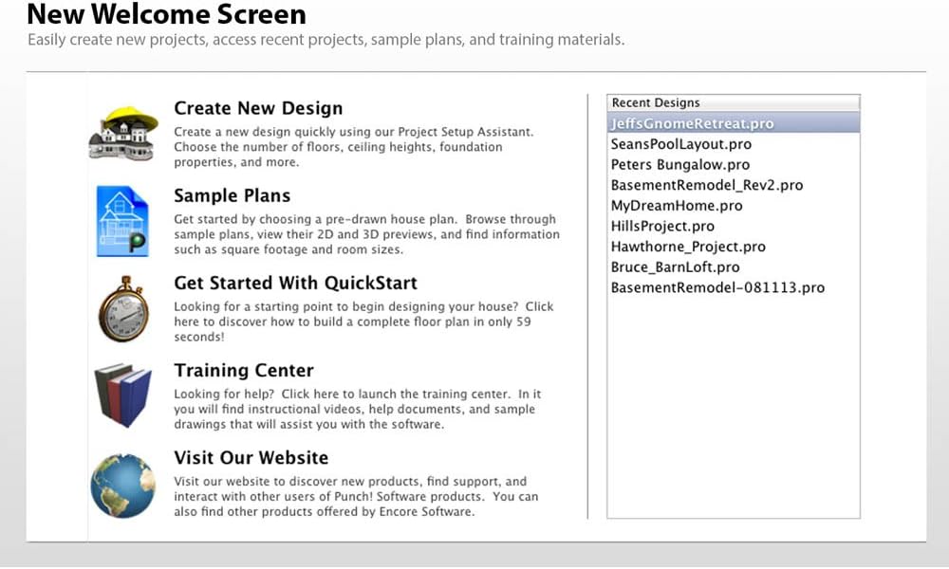
Task: Click the QuickStart stopwatch icon
Action: [124, 308]
